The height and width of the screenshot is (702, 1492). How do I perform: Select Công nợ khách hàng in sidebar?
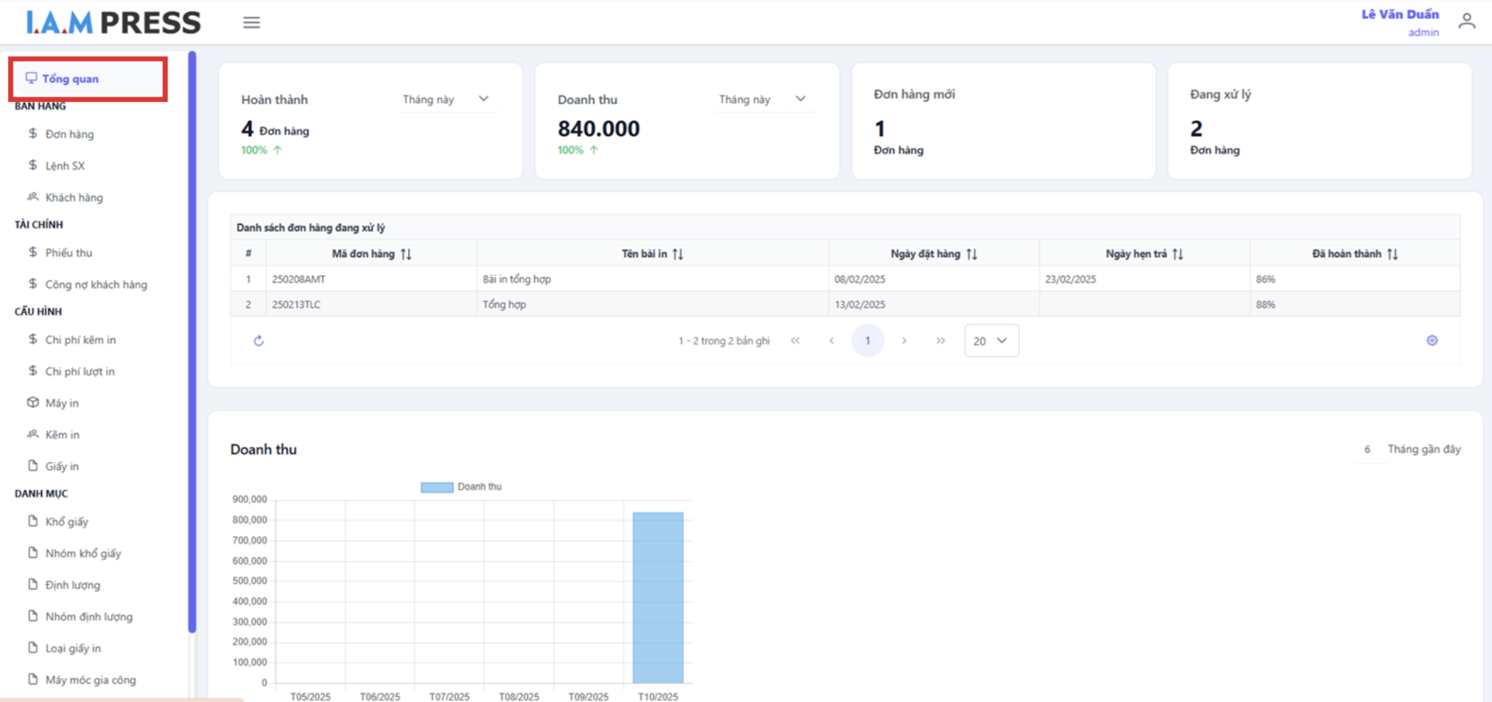click(96, 284)
